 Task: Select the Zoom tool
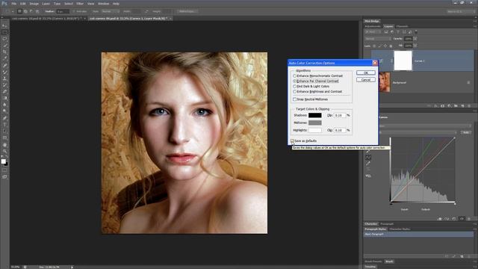pyautogui.click(x=4, y=151)
